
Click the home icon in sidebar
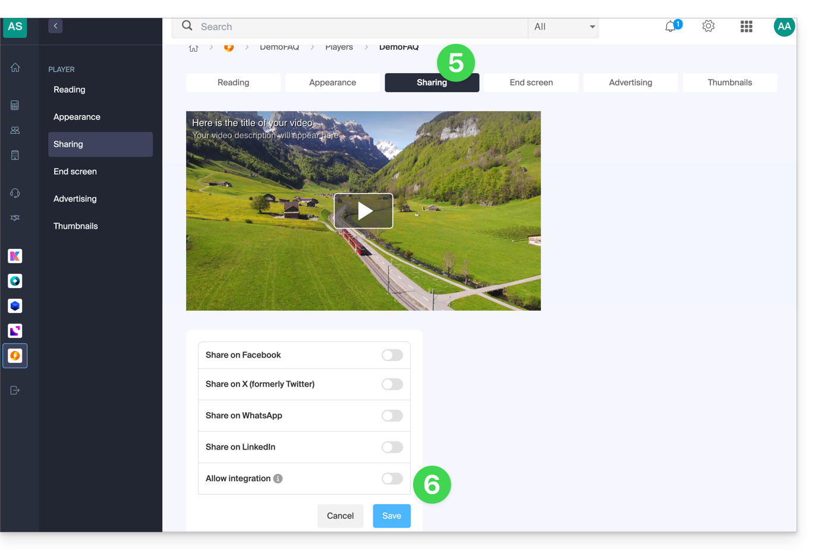tap(15, 68)
